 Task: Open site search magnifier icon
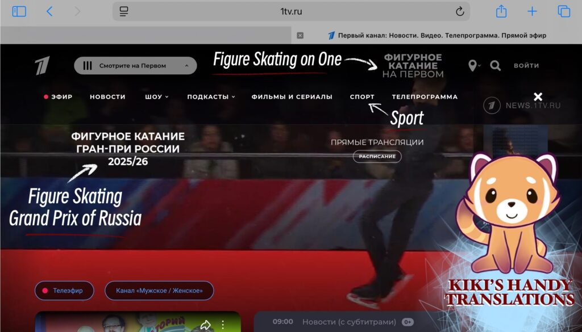495,65
